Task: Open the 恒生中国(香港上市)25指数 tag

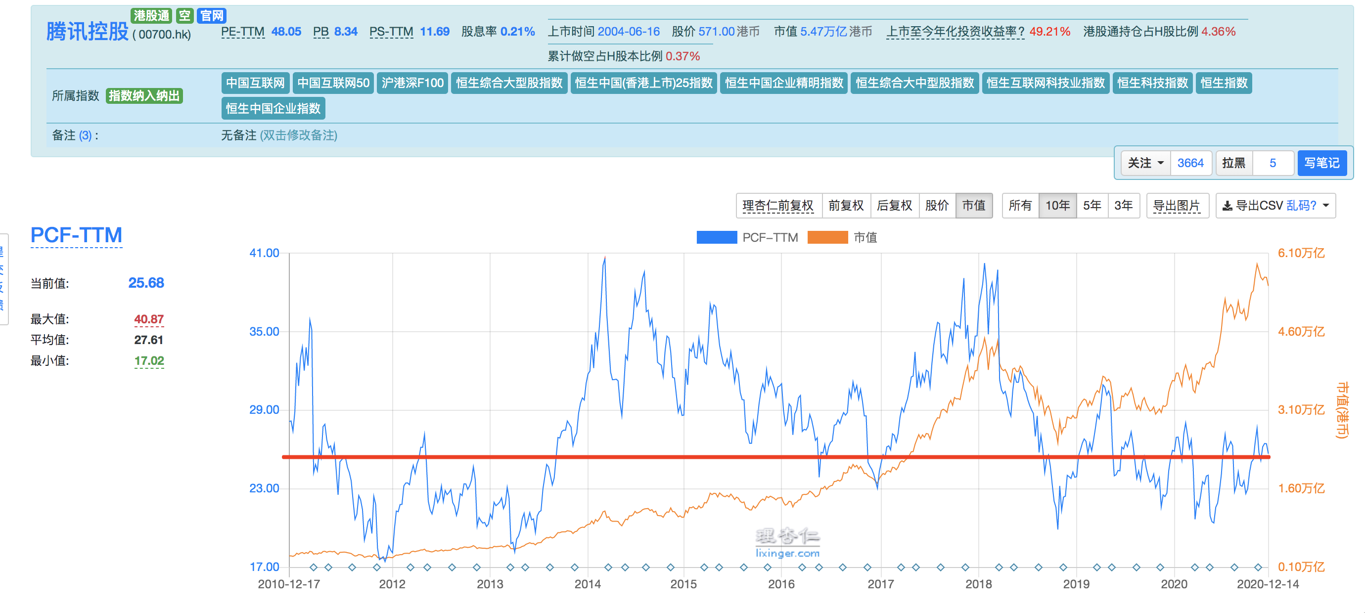Action: [644, 83]
